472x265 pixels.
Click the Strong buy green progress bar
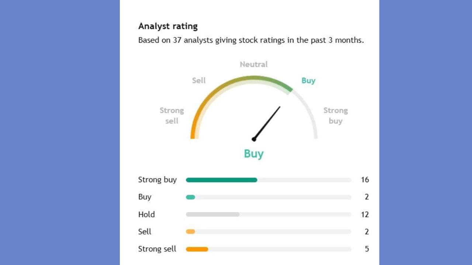click(221, 180)
